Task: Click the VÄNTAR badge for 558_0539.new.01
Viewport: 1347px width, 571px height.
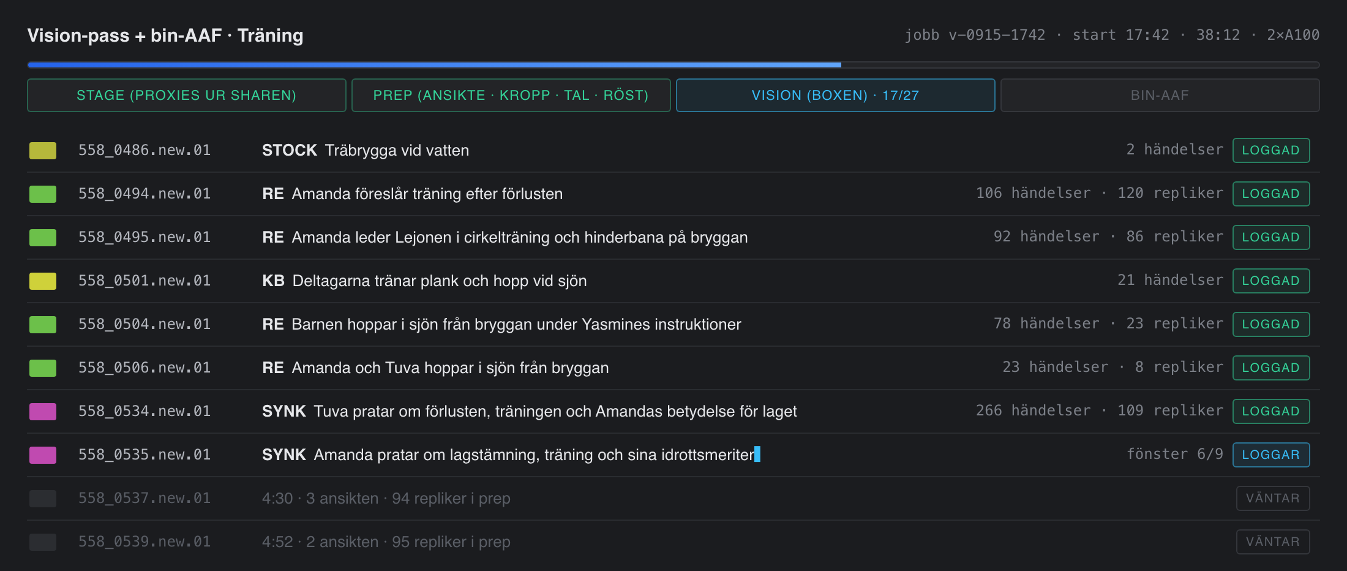Action: (1273, 542)
